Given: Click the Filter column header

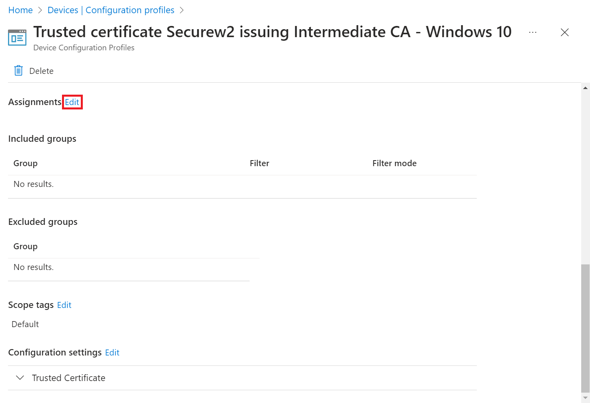Looking at the screenshot, I should coord(259,163).
